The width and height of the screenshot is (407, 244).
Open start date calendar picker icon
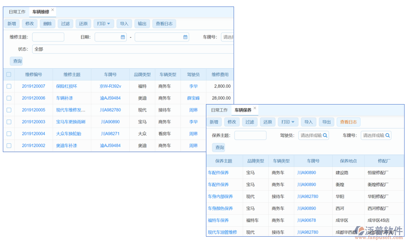[123, 37]
